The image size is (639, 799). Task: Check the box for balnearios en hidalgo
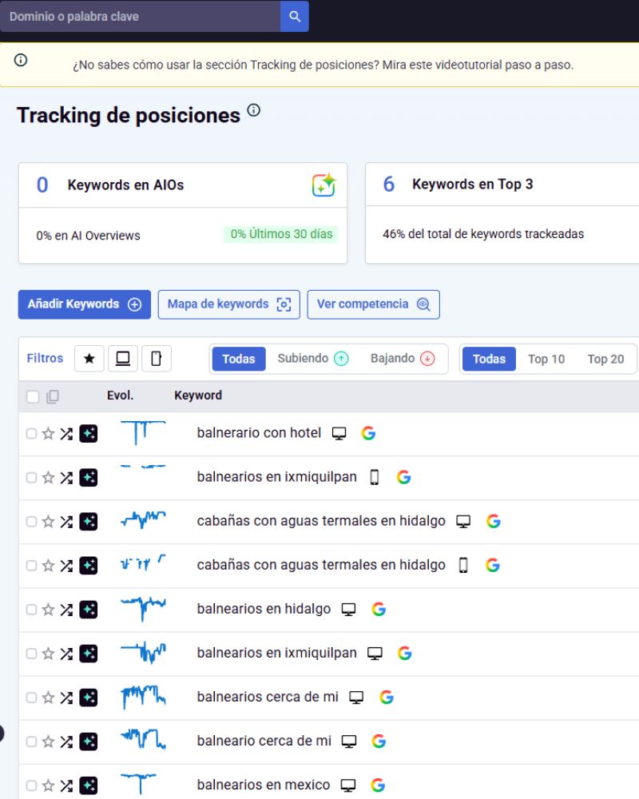click(x=32, y=610)
